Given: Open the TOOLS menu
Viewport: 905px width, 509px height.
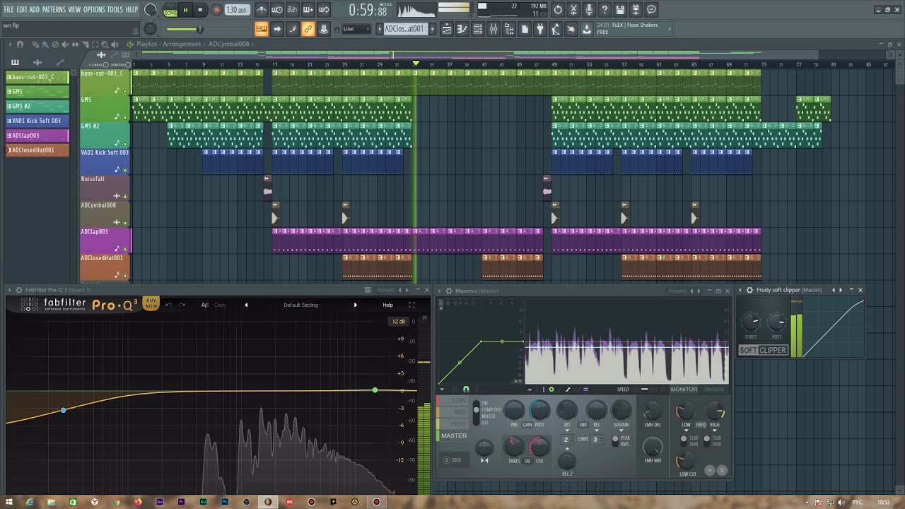Looking at the screenshot, I should (115, 9).
